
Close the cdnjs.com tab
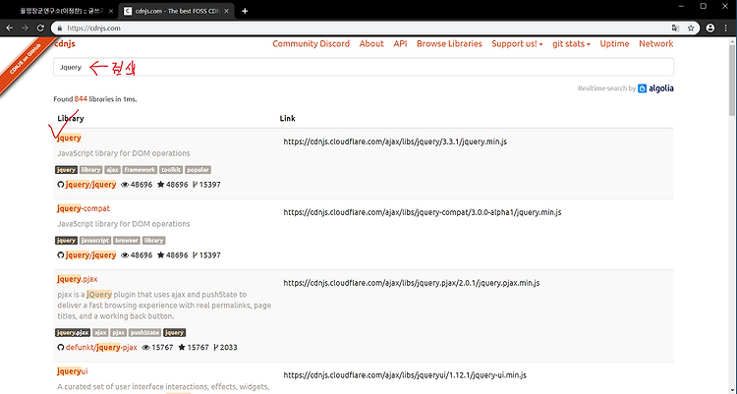(x=227, y=11)
